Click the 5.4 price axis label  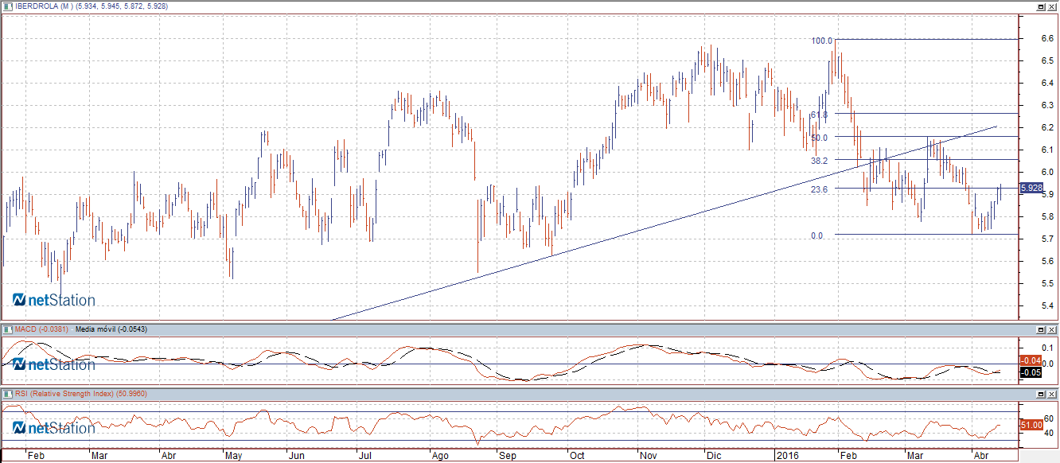click(x=1048, y=305)
